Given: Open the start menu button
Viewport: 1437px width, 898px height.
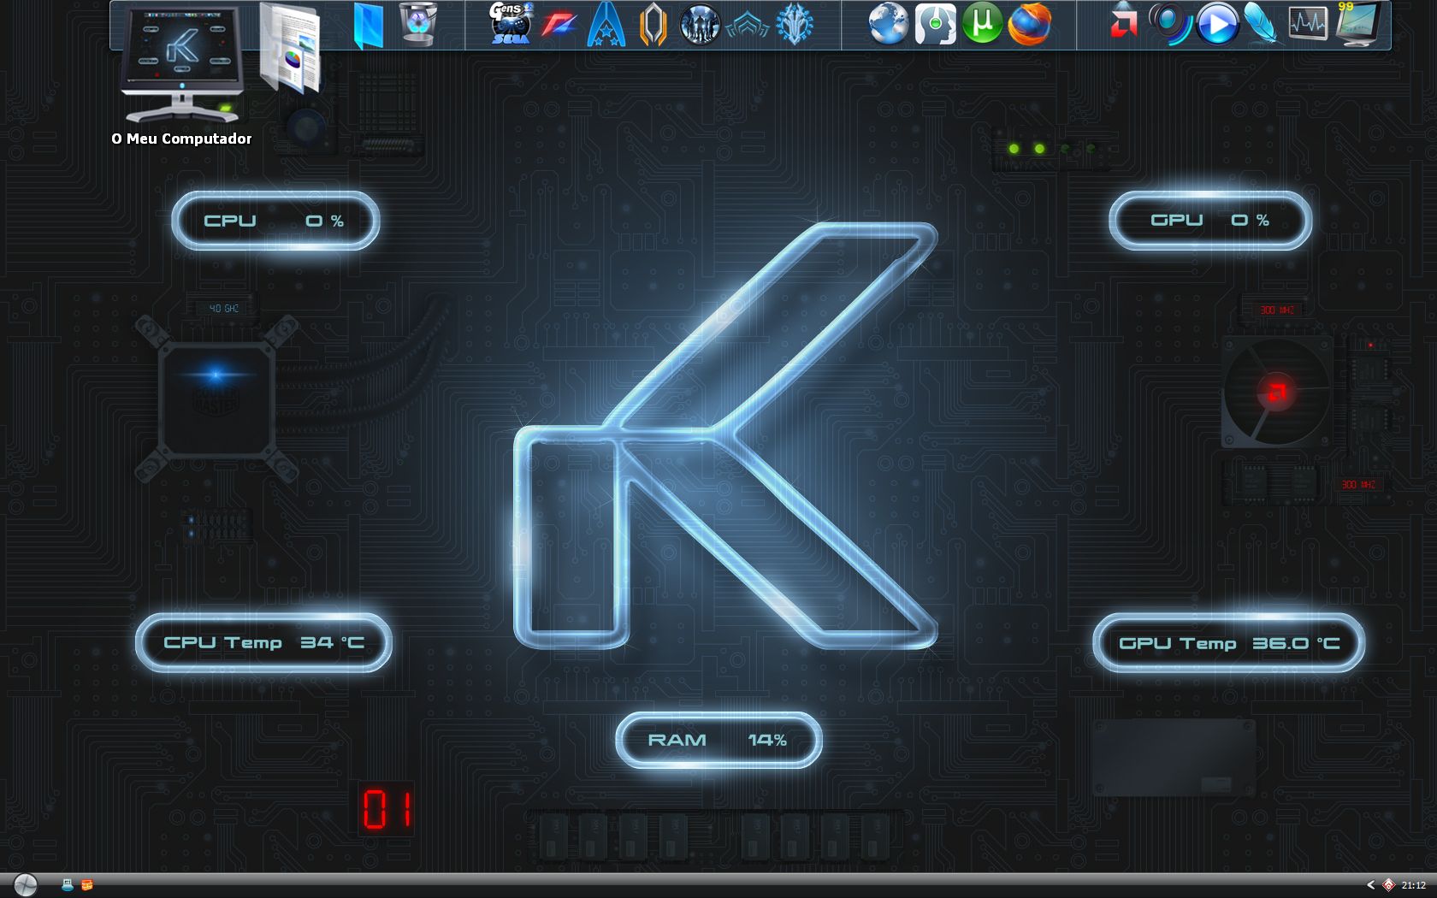Looking at the screenshot, I should (24, 885).
